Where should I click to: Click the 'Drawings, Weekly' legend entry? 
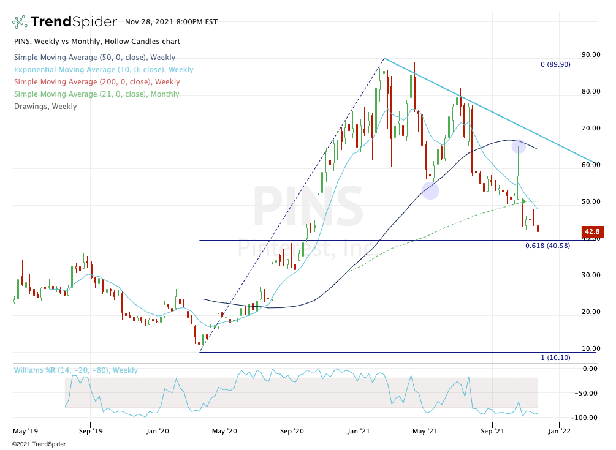[45, 107]
